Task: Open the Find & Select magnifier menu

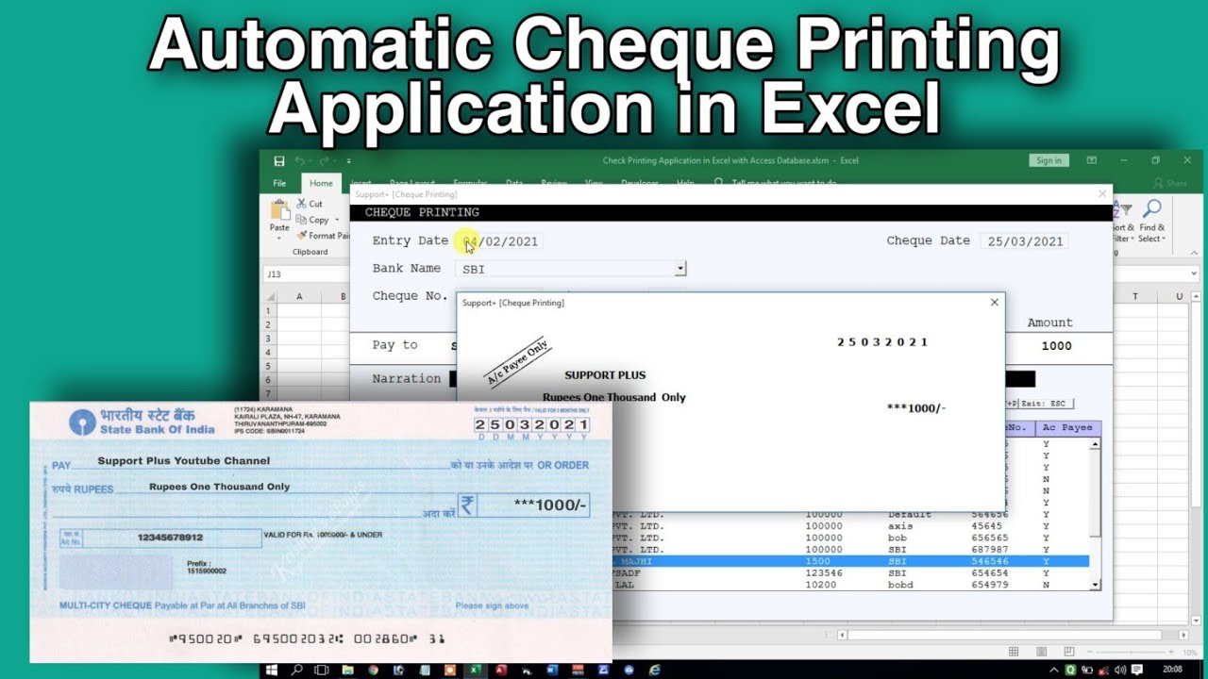Action: [x=1152, y=222]
